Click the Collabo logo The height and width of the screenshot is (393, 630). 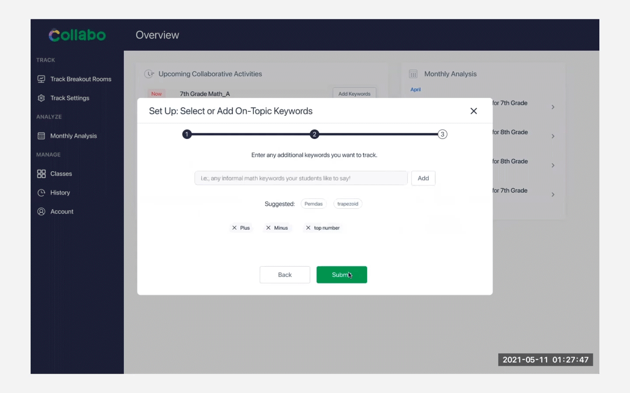[77, 35]
